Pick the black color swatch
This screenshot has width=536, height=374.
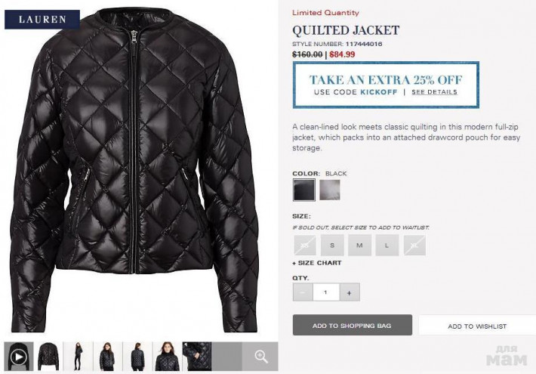click(304, 190)
